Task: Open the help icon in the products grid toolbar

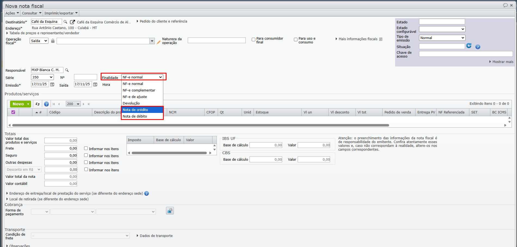Action: click(47, 104)
